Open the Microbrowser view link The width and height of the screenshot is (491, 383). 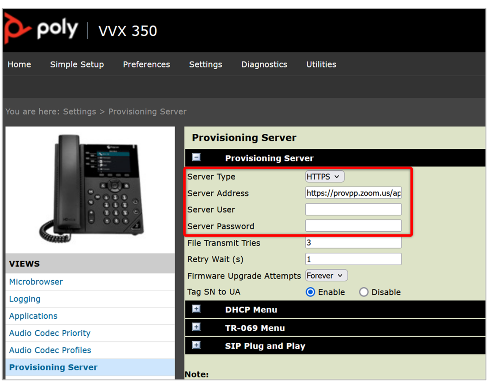pos(36,282)
